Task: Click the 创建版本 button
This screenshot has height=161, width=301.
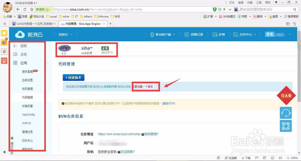Action: tap(73, 77)
